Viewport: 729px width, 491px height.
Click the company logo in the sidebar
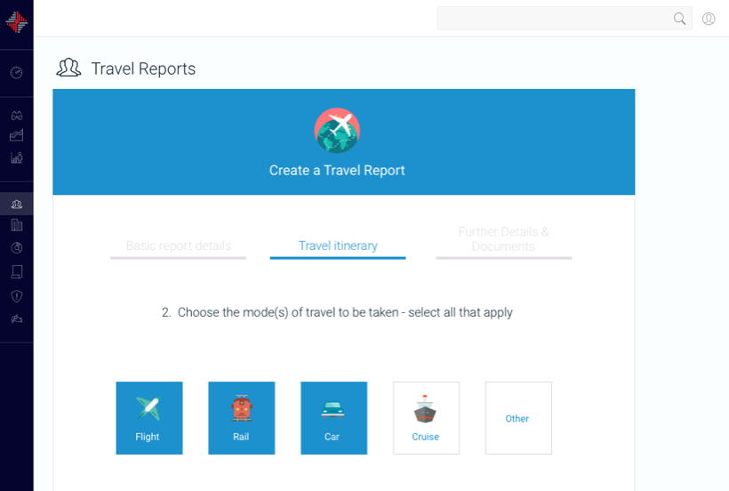(x=16, y=22)
